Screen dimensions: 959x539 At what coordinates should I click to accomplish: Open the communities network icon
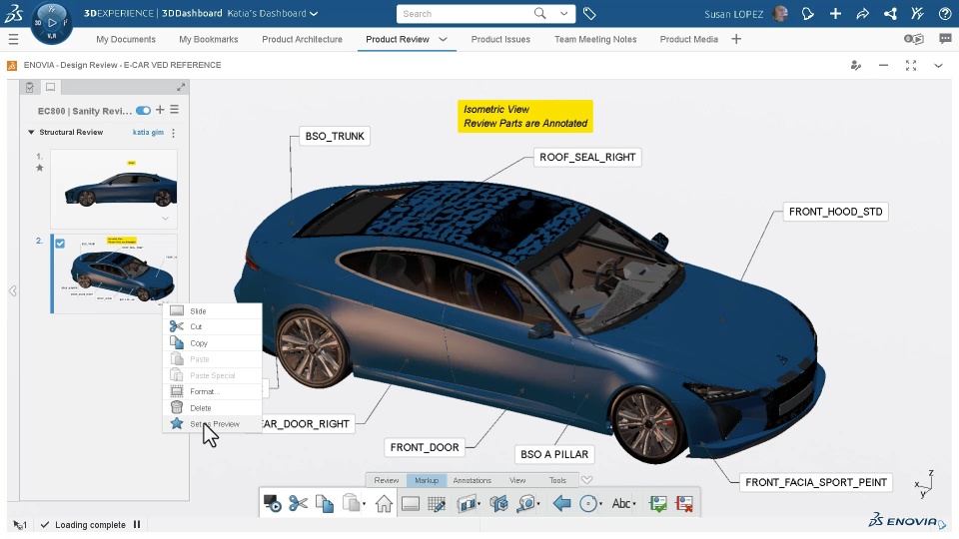(x=890, y=13)
